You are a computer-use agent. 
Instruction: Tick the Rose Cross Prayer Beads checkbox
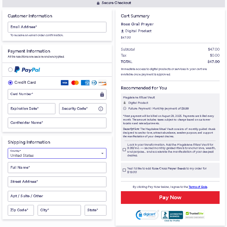[x=124, y=170]
